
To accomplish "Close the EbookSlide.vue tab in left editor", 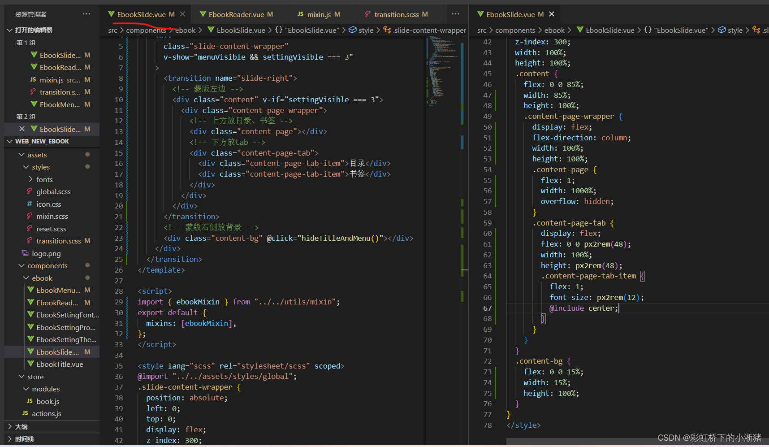I will point(182,14).
